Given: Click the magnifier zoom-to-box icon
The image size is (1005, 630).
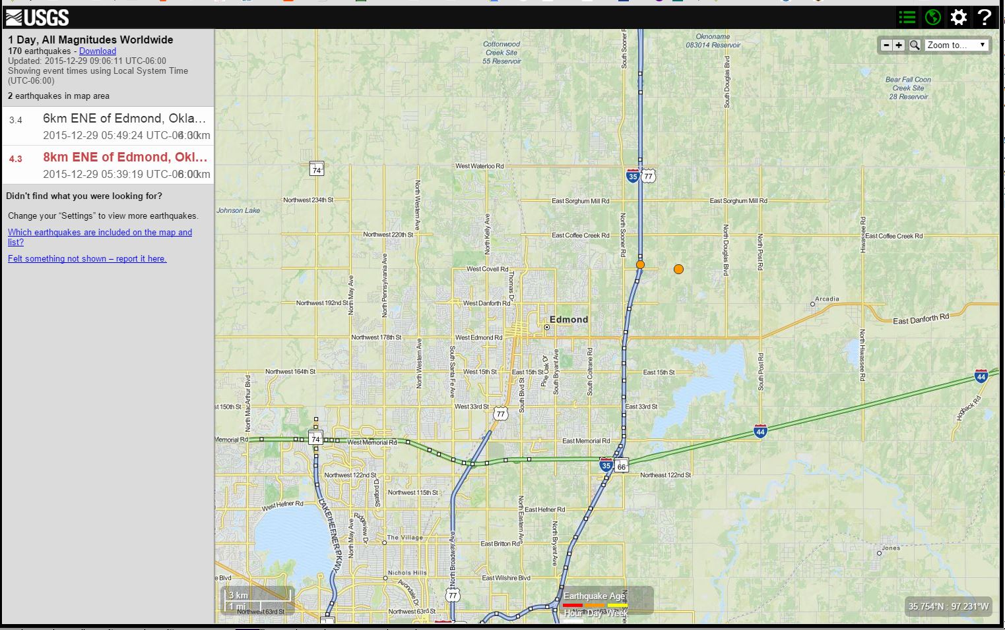Looking at the screenshot, I should click(x=915, y=45).
